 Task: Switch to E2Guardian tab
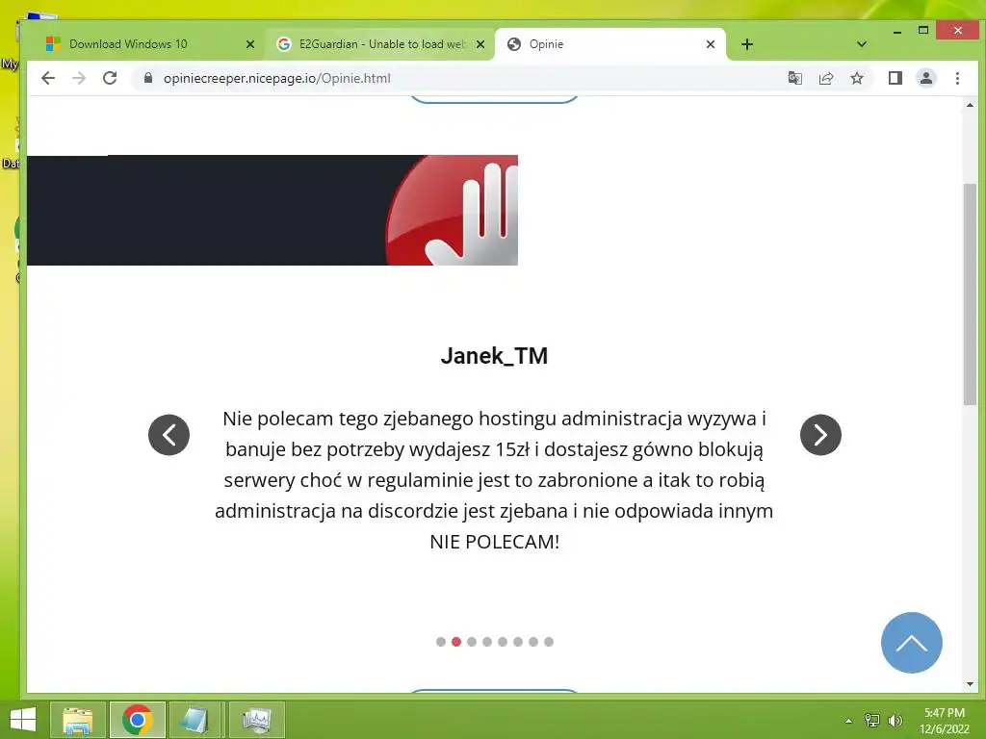tap(381, 44)
